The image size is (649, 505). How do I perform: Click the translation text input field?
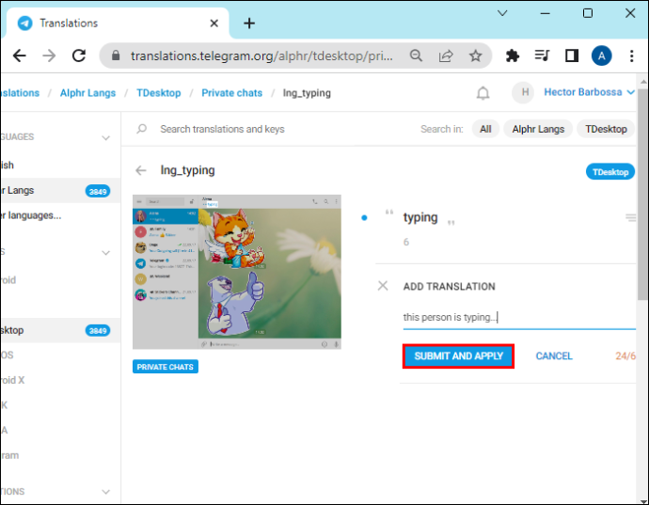519,317
